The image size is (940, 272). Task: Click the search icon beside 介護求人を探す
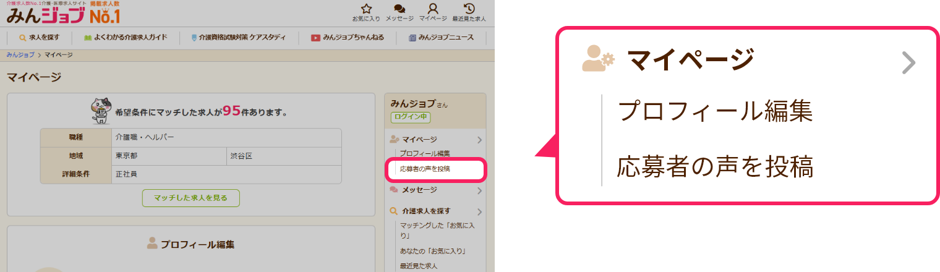click(394, 211)
